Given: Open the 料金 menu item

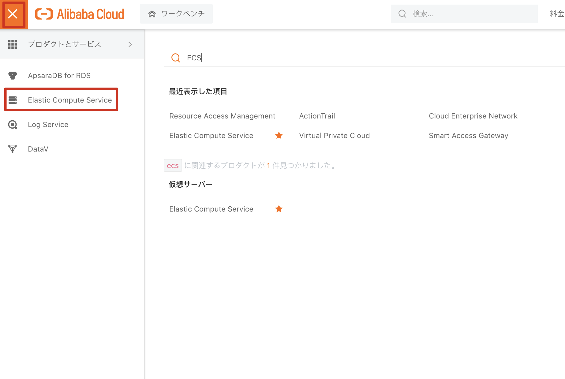Looking at the screenshot, I should pos(557,14).
